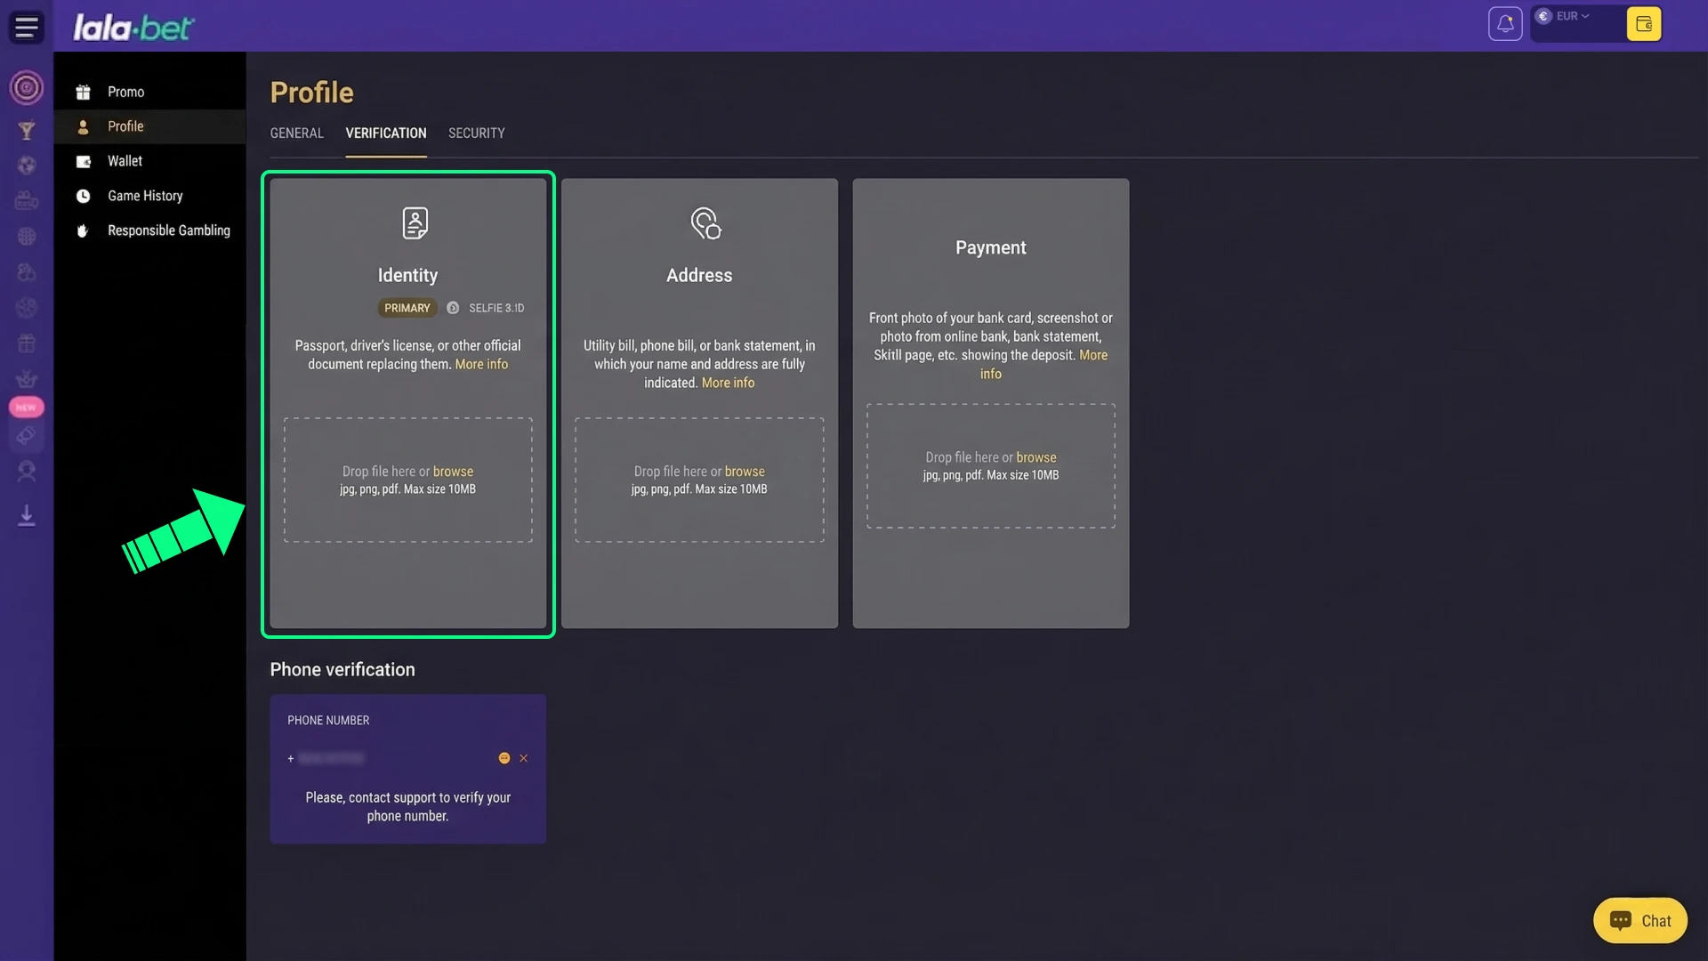
Task: Click the Payment file drop zone
Action: (991, 466)
